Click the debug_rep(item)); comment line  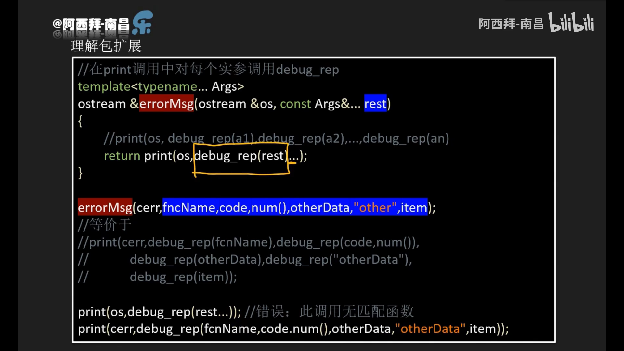point(183,277)
